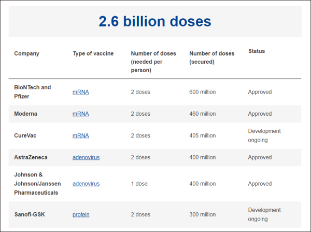Follow the mRNA link in the CureVac row
Viewport: 311px width, 232px height.
click(x=80, y=135)
